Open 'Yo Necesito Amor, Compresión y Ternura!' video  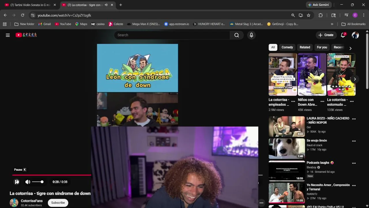tap(328, 187)
